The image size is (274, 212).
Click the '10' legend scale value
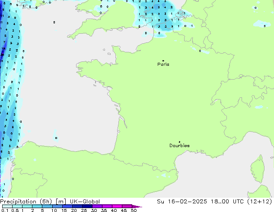pyautogui.click(x=54, y=210)
